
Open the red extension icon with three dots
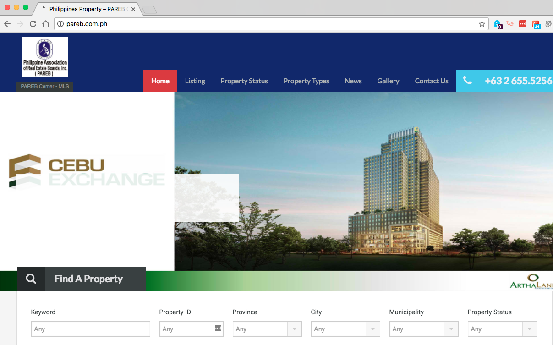523,24
